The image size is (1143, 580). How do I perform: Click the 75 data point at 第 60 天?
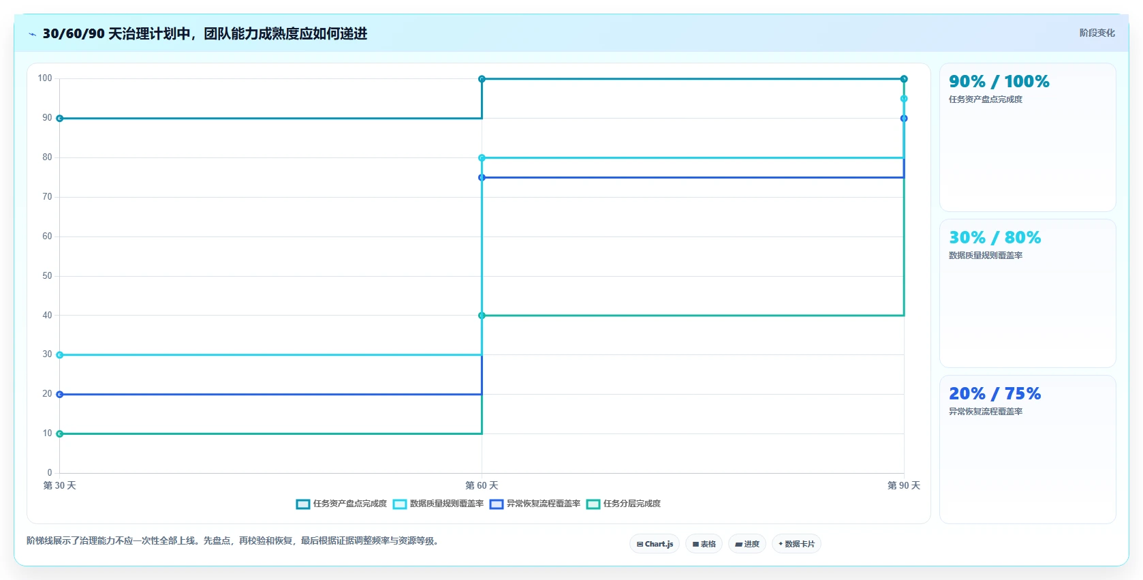[482, 178]
